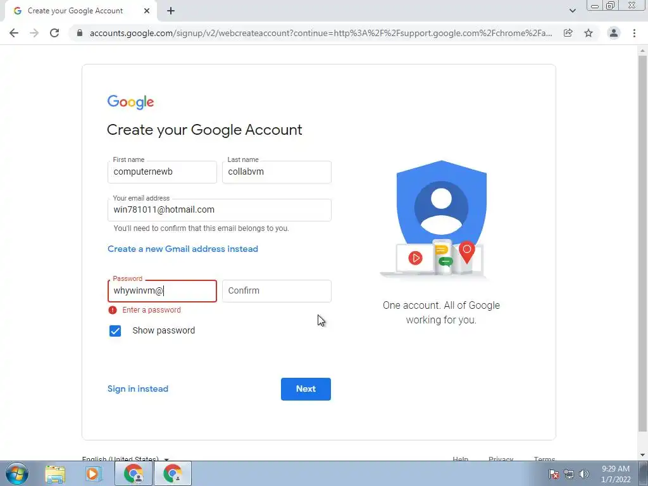Click the blue Next button
Screen dimensions: 648x486
pyautogui.click(x=306, y=389)
